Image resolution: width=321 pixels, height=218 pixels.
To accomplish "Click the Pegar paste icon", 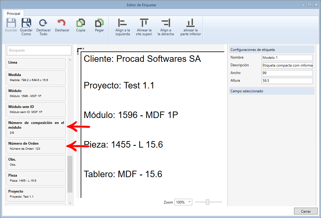I will click(x=99, y=23).
